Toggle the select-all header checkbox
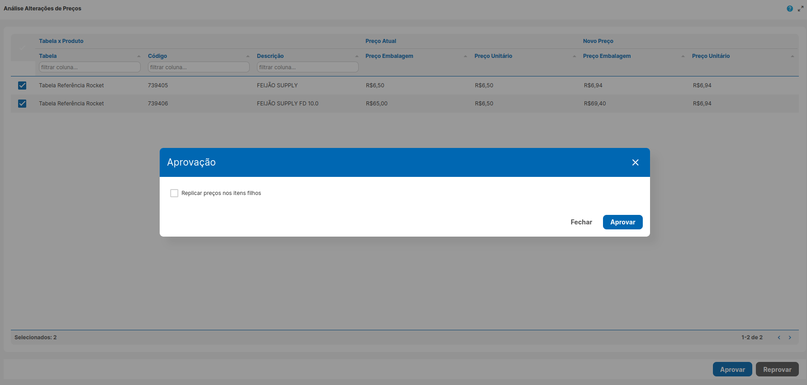This screenshot has width=807, height=385. [x=22, y=48]
